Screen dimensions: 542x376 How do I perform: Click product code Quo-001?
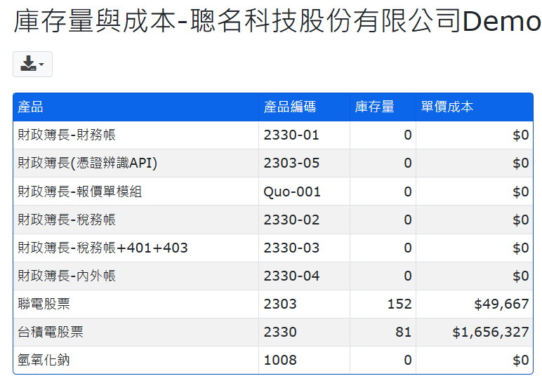(292, 192)
